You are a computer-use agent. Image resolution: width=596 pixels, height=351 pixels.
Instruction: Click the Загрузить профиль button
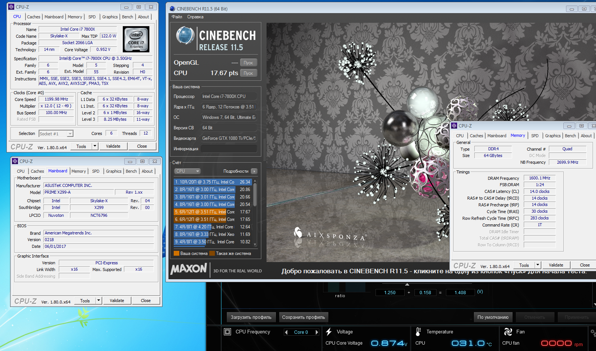[x=251, y=317]
